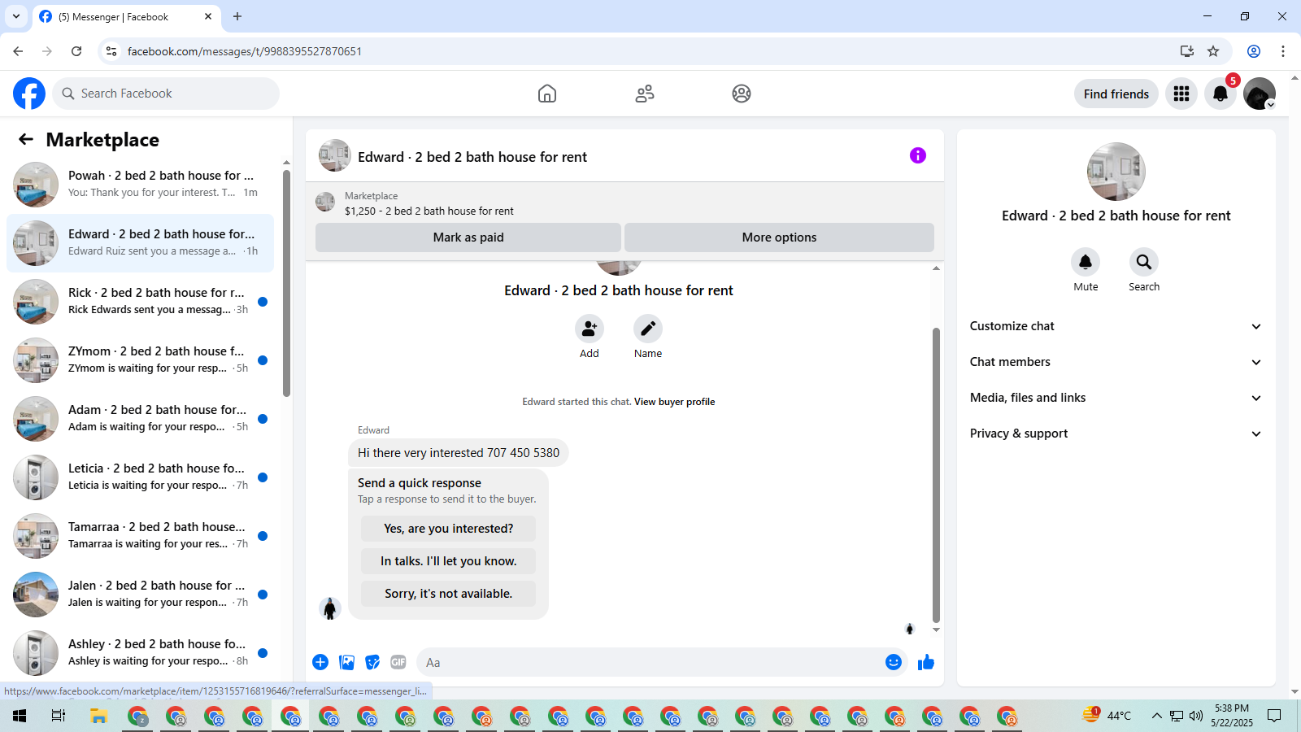This screenshot has height=732, width=1301.
Task: Open more actions plus icon in composer
Action: (320, 662)
